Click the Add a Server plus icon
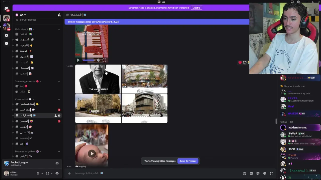321x180 pixels. tap(6, 35)
